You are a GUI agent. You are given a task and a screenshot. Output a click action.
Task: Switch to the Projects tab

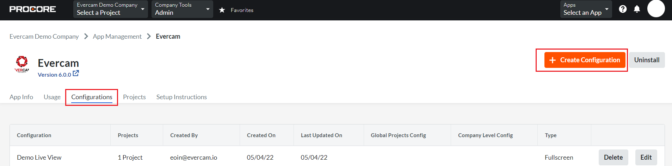tap(134, 97)
